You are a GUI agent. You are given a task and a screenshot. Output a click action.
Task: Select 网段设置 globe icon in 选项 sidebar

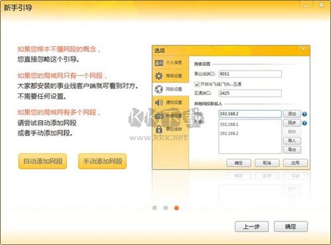pyautogui.click(x=159, y=89)
